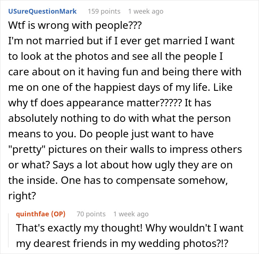The image size is (259, 254).
Task: Click the line starting "I'm not married"
Action: [121, 40]
